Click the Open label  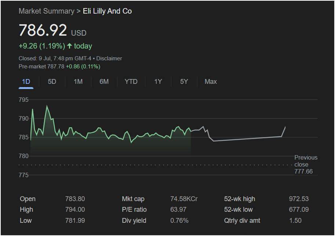(x=28, y=199)
